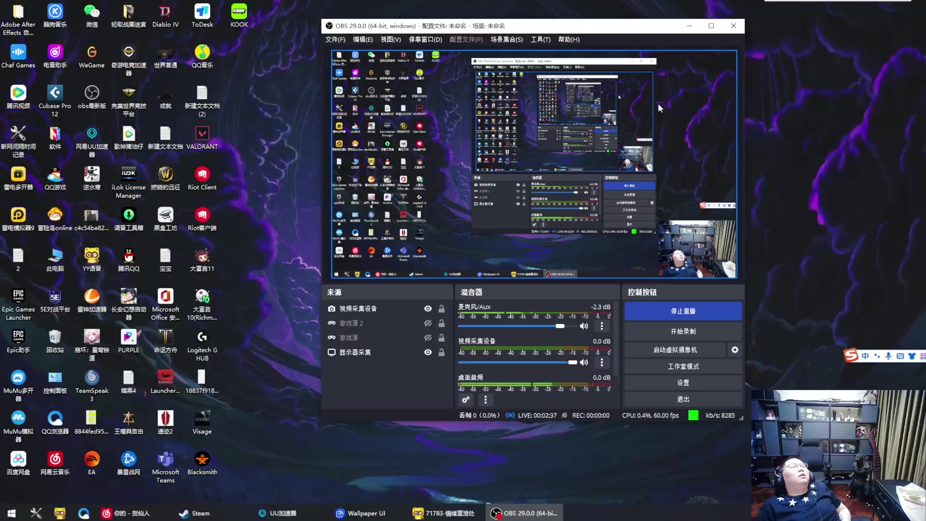Switch to Wallpaper UI in the taskbar
The width and height of the screenshot is (926, 521).
click(x=361, y=513)
